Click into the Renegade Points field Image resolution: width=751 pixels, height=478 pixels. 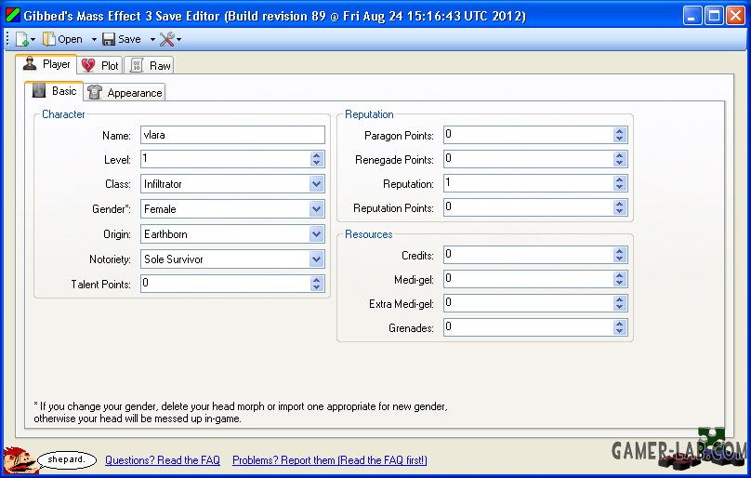pyautogui.click(x=528, y=159)
